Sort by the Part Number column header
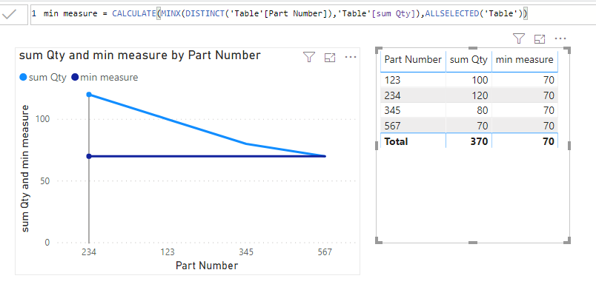596x287 pixels. pos(413,59)
